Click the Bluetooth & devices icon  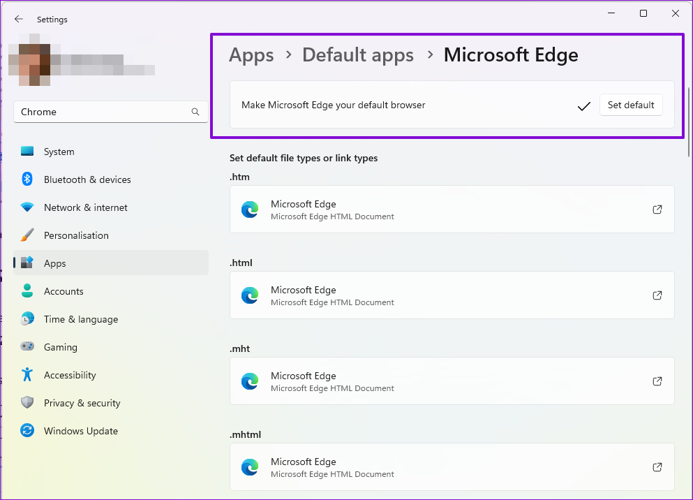[27, 179]
